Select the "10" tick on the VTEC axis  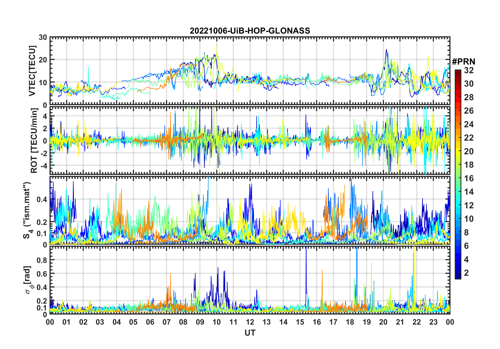pyautogui.click(x=43, y=83)
